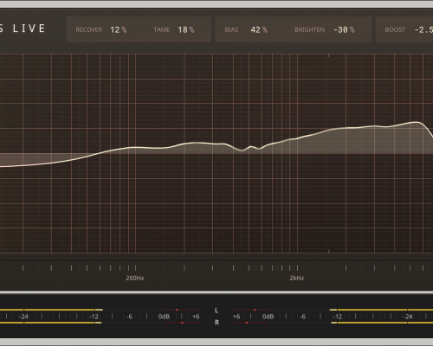This screenshot has height=346, width=433.
Task: Click the BOOST parameter label
Action: point(395,29)
